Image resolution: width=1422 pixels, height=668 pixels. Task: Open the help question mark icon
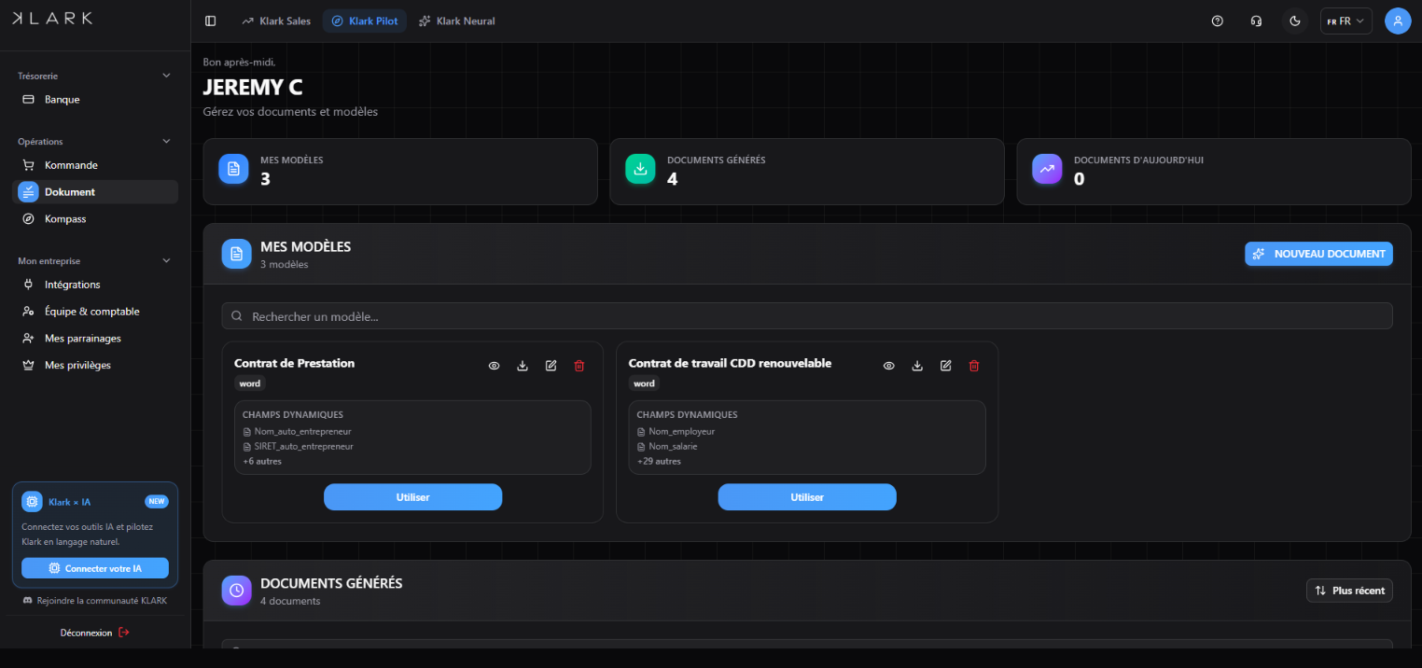[1217, 21]
